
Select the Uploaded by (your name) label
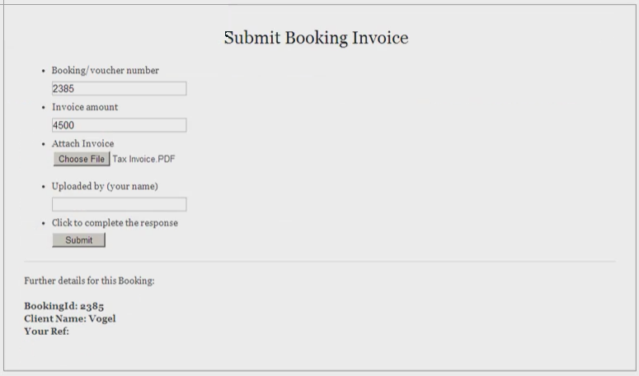pyautogui.click(x=105, y=187)
